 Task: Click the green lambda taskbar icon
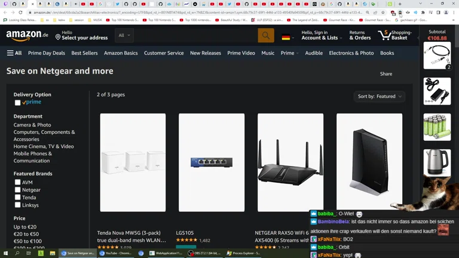[41, 253]
